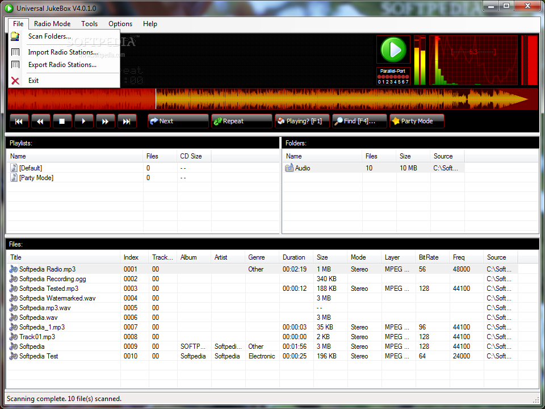Sort files by BitRate column header
Viewport: 545px width, 409px height.
tap(433, 257)
